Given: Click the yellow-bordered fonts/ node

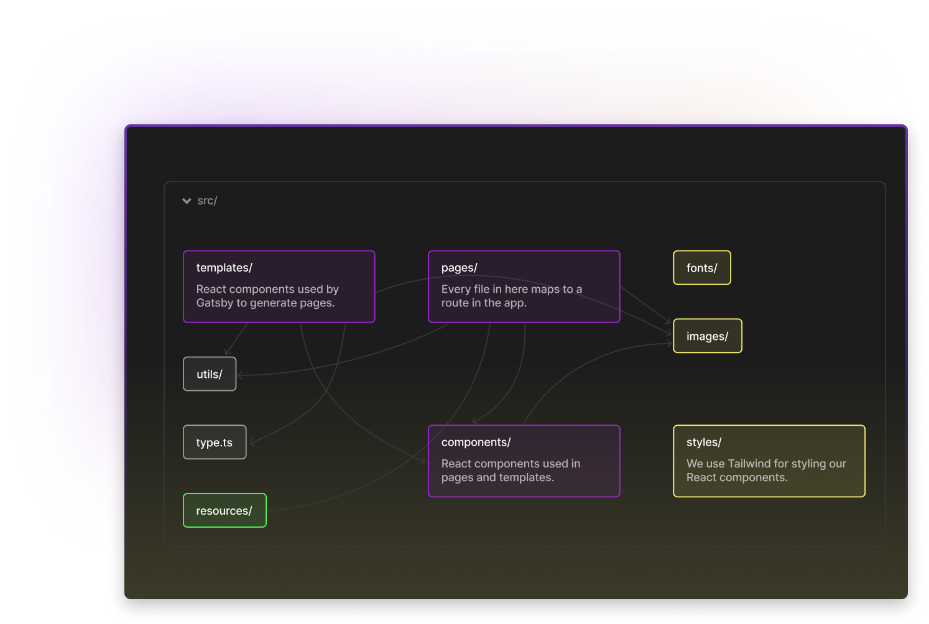Looking at the screenshot, I should (701, 267).
